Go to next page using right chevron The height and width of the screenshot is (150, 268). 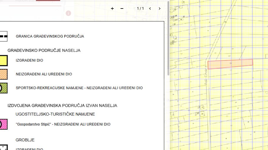click(160, 9)
